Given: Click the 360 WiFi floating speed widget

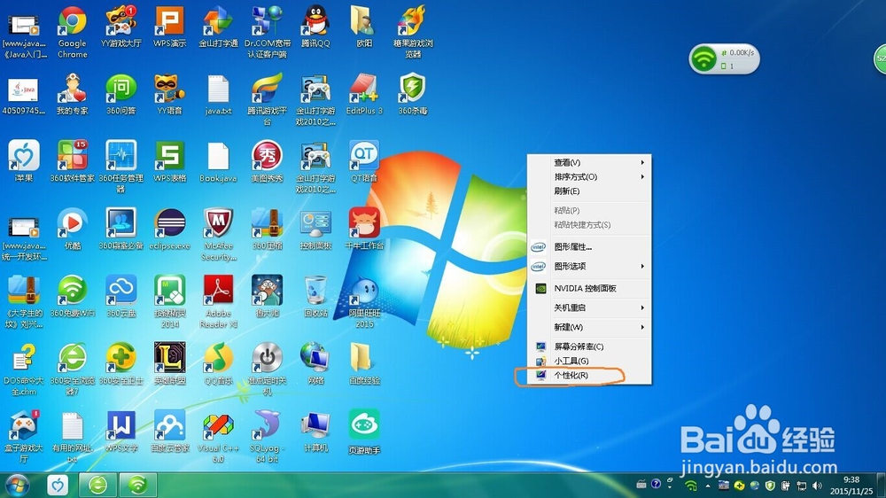Looking at the screenshot, I should tap(724, 58).
